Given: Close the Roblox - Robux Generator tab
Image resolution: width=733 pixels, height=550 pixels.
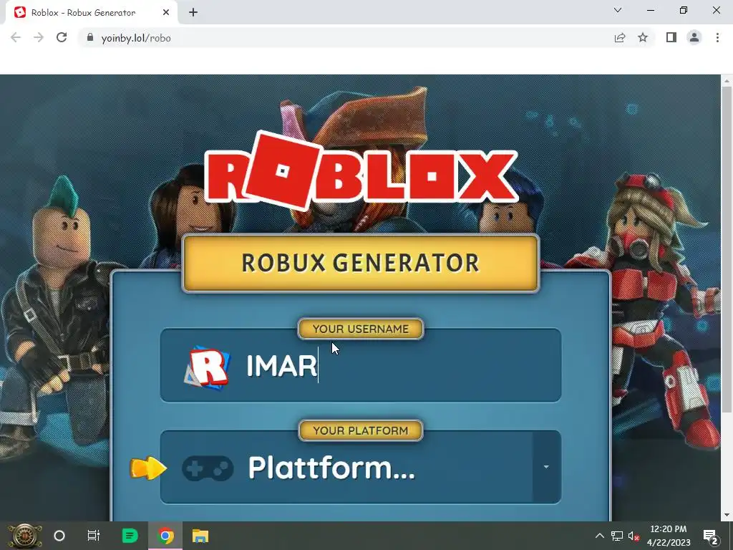Looking at the screenshot, I should coord(166,13).
